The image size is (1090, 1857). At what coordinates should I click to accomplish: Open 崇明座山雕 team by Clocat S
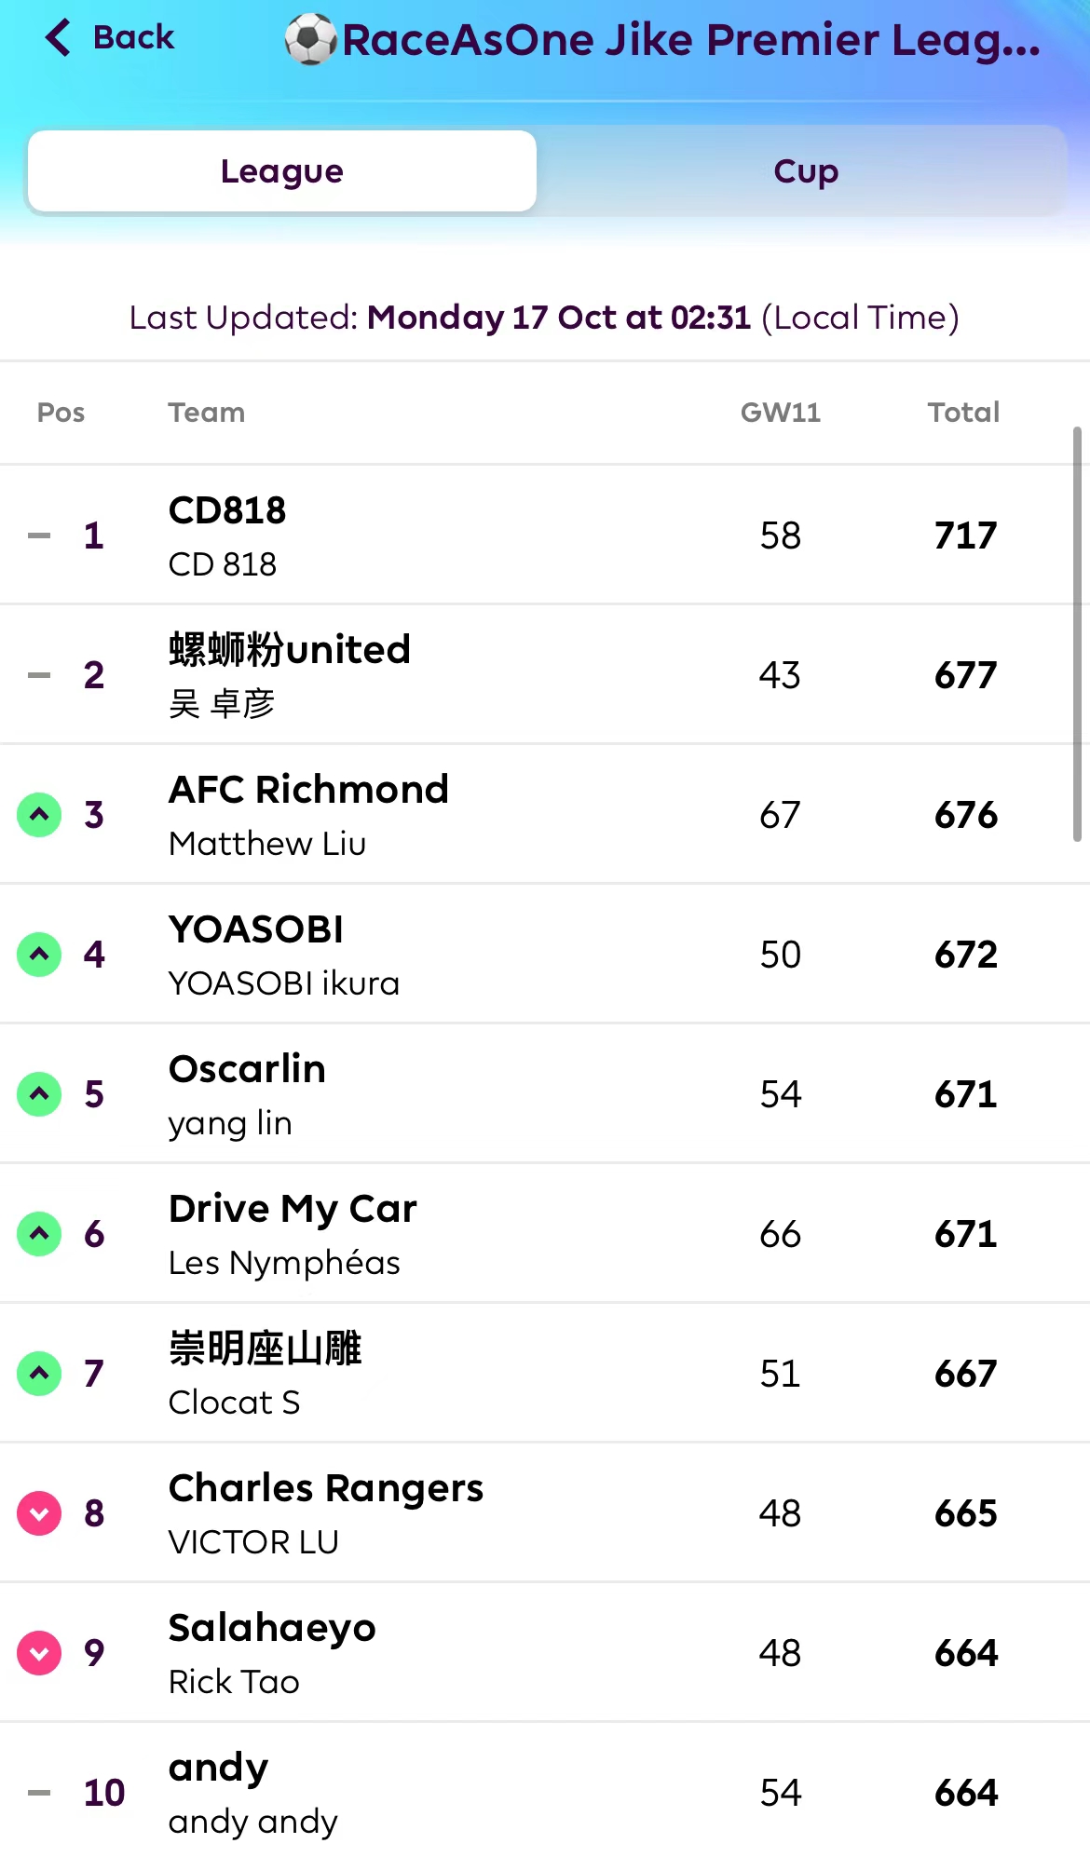pyautogui.click(x=266, y=1349)
